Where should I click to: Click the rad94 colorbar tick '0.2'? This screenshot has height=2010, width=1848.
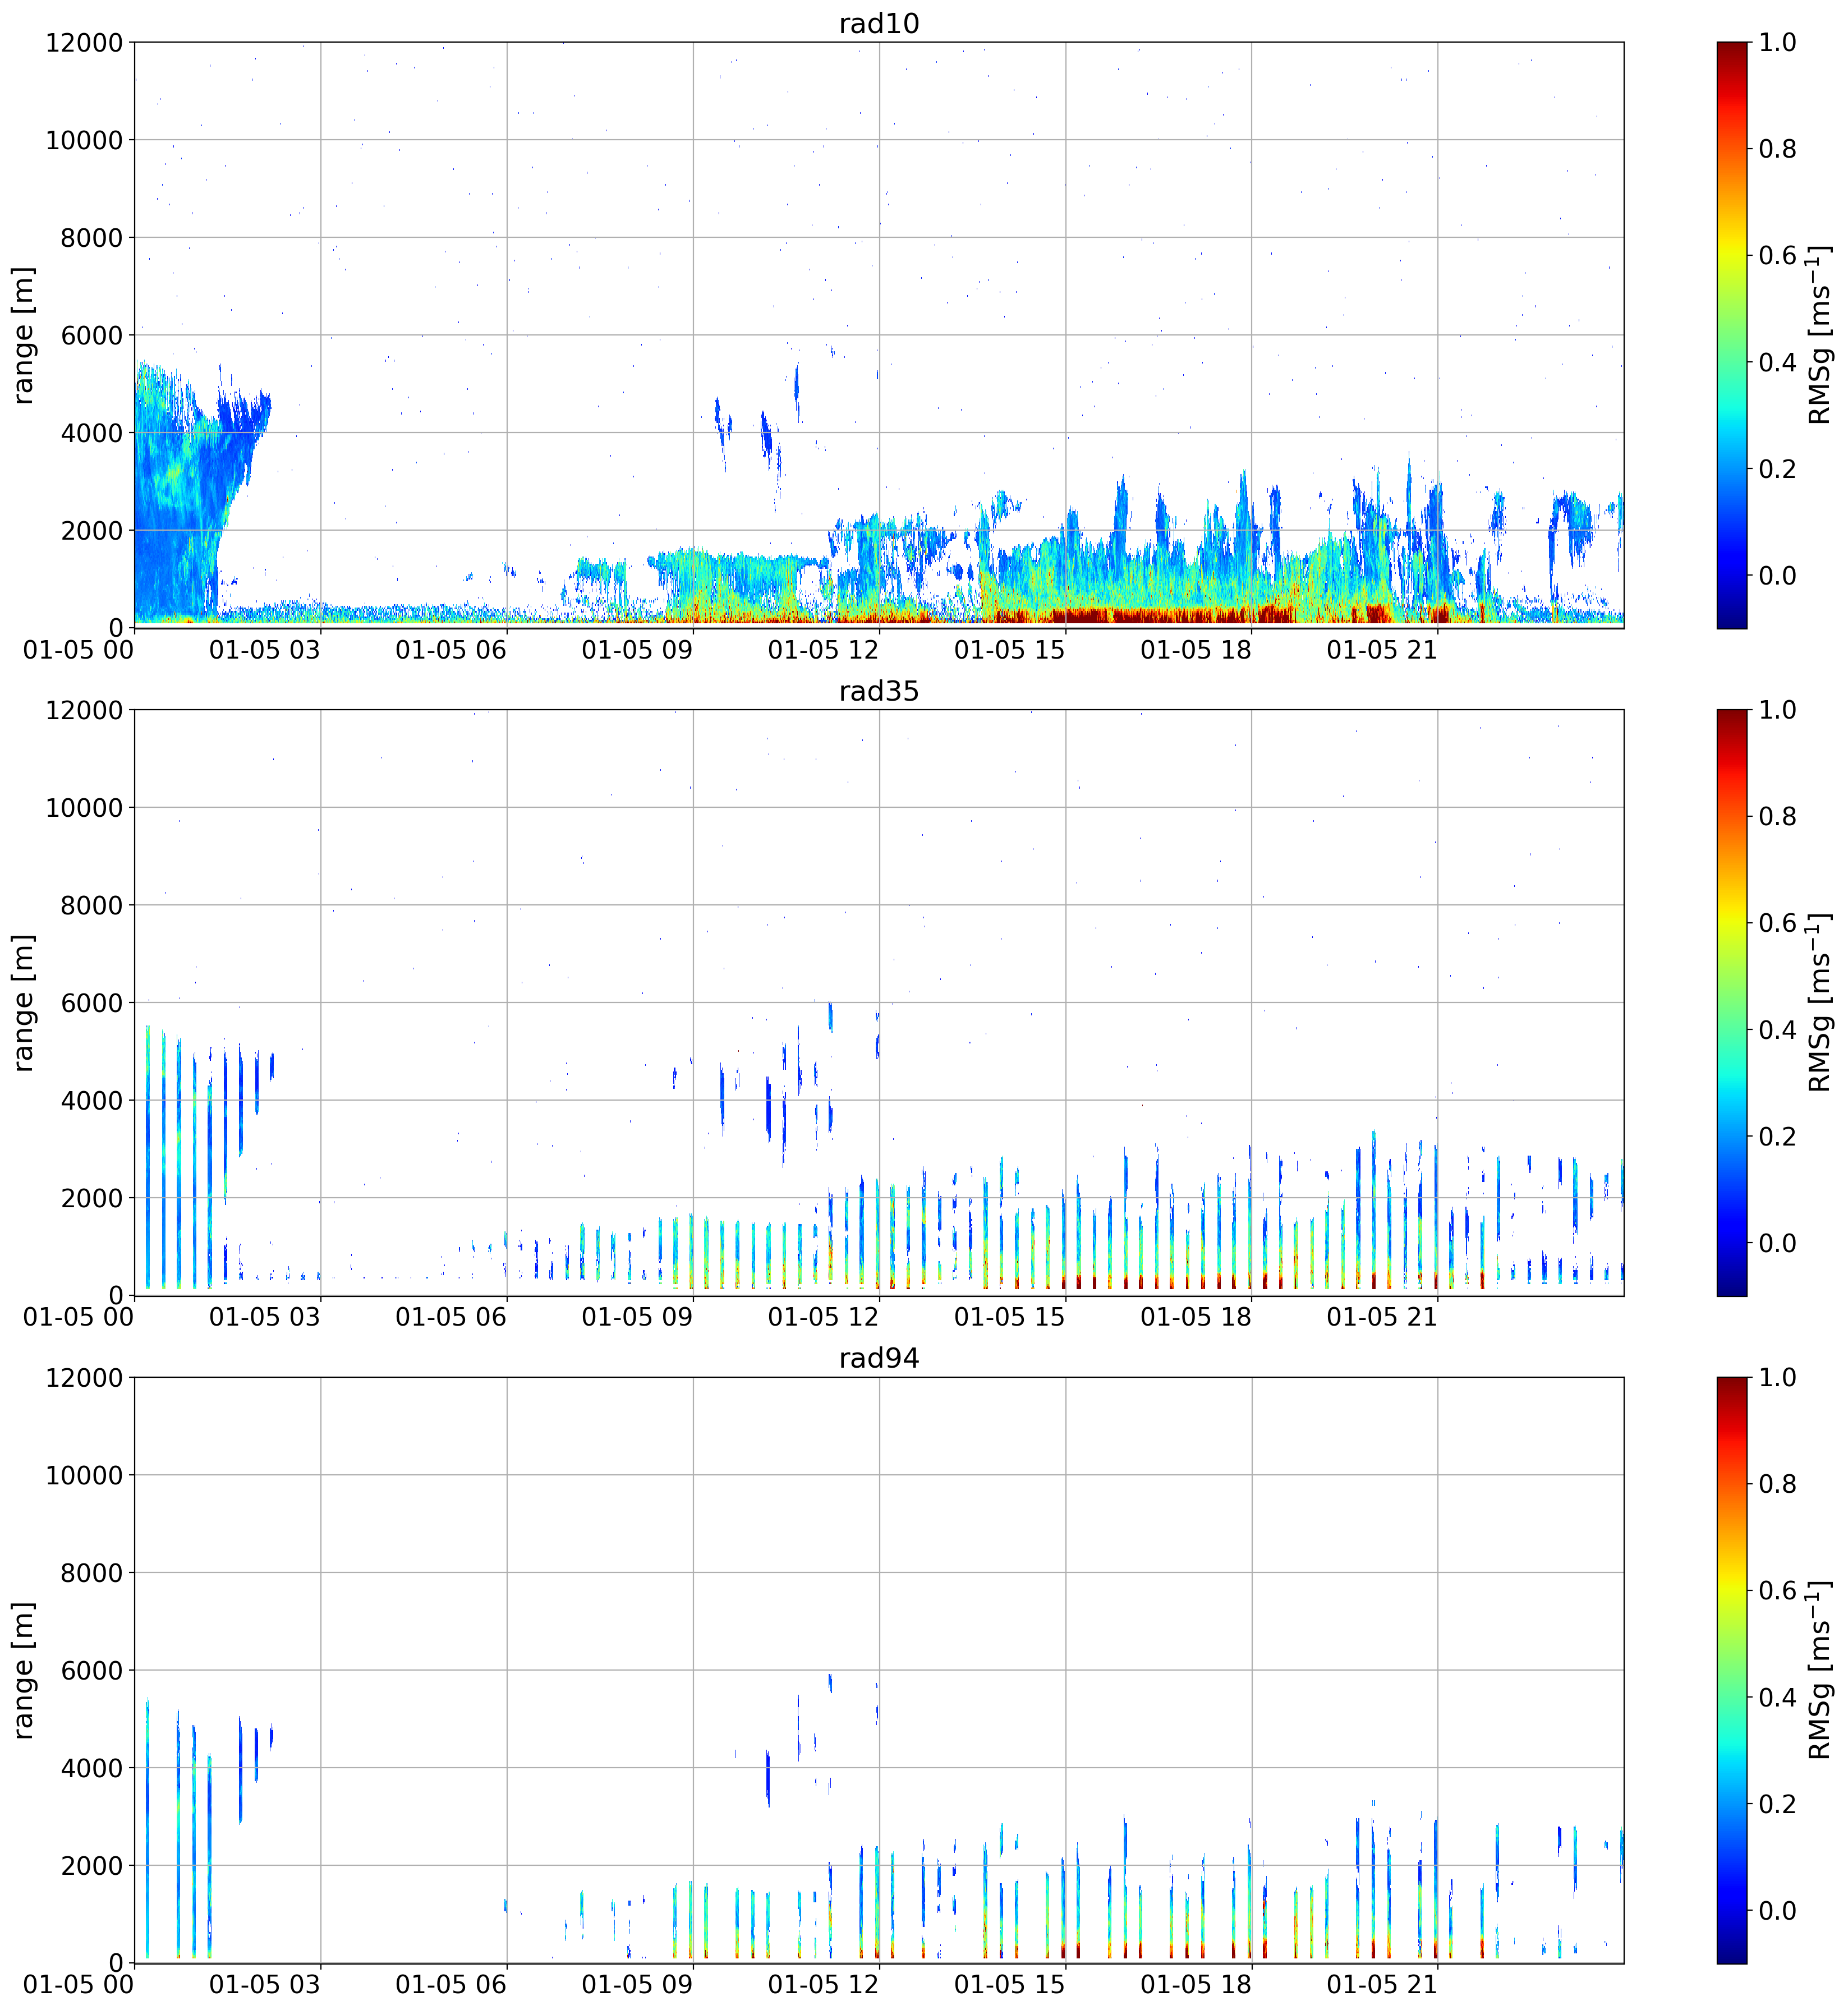tap(1778, 1804)
